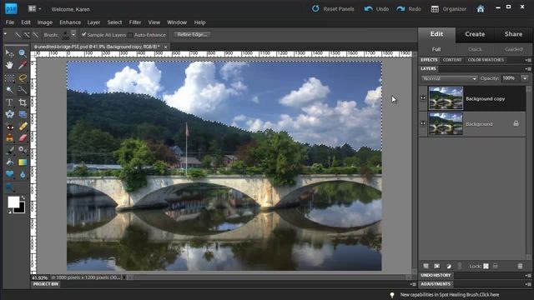
Task: Select the Hand tool
Action: coord(9,65)
